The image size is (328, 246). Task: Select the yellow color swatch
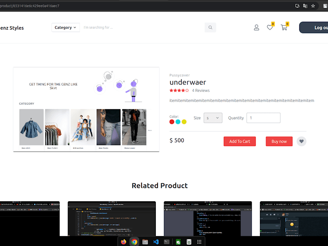[x=184, y=122]
